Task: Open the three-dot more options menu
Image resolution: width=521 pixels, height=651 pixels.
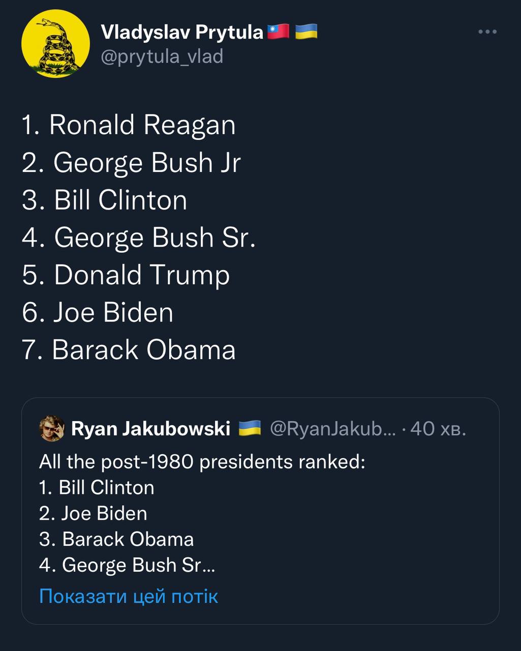Action: tap(487, 32)
